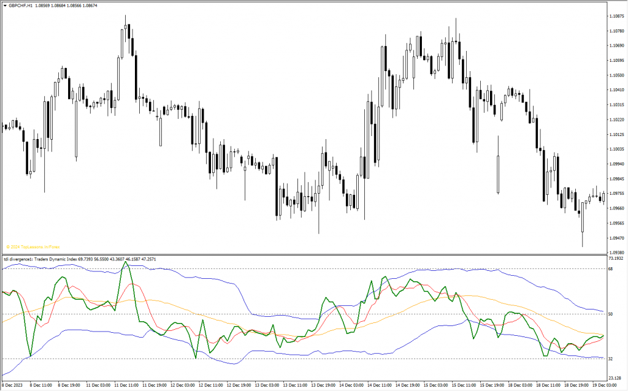The height and width of the screenshot is (391, 628).
Task: Click the dropdown triangle beside GBPCHF,H1
Action: click(4, 5)
